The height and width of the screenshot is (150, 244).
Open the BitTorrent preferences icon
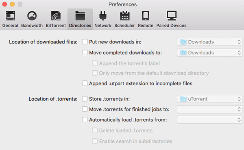(56, 16)
